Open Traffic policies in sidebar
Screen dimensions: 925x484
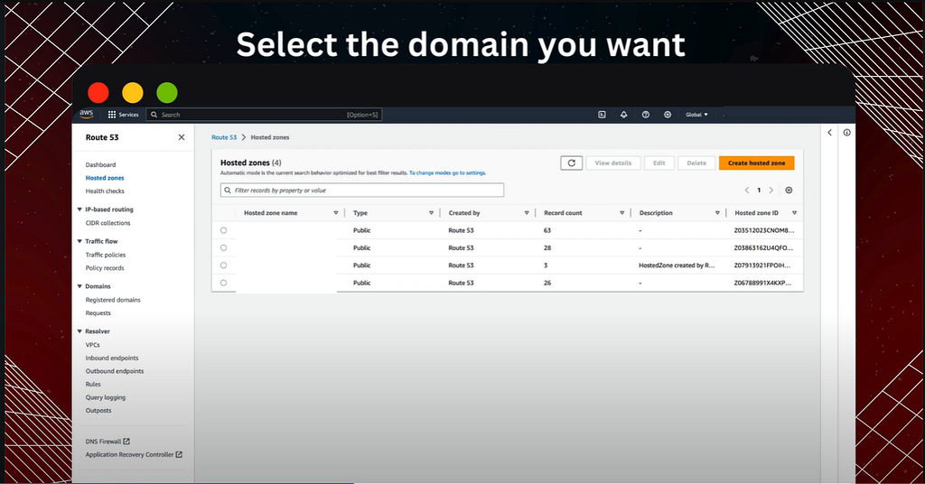pyautogui.click(x=105, y=255)
